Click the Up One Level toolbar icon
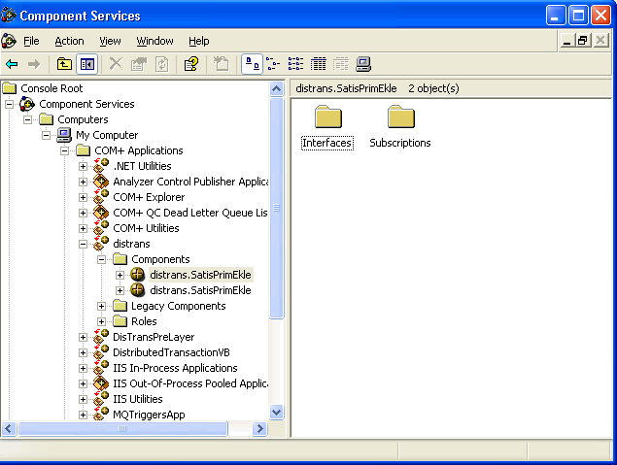The width and height of the screenshot is (617, 465). click(x=64, y=64)
